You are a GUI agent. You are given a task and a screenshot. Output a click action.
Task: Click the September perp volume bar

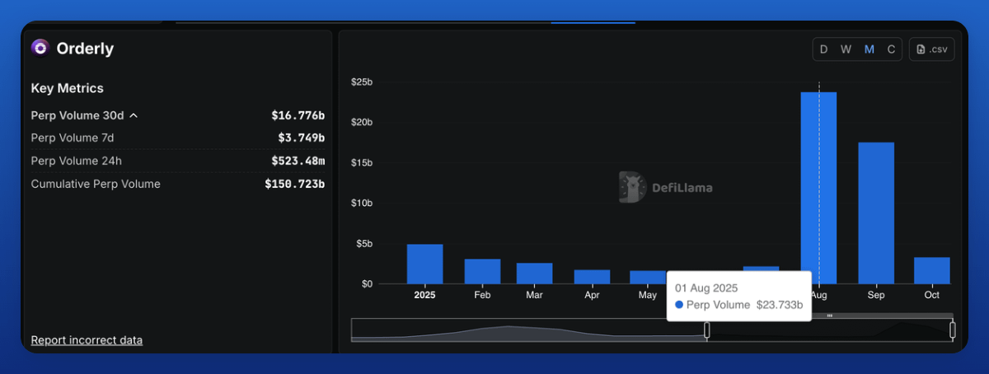(876, 213)
